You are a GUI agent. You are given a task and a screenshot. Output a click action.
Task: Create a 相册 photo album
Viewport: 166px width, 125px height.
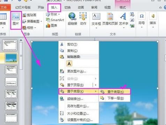pos(28,28)
